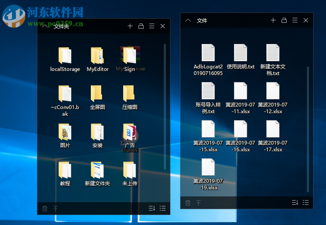Select the 黄波2019-07-12.xlsx file
Image resolution: width=326 pixels, height=225 pixels.
pyautogui.click(x=273, y=98)
